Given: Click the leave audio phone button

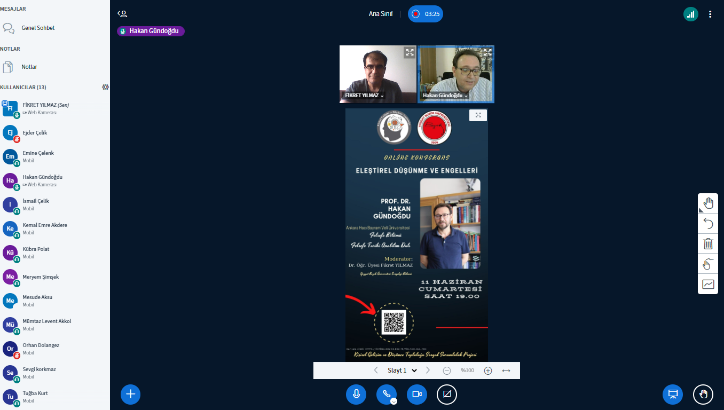Looking at the screenshot, I should pos(386,394).
